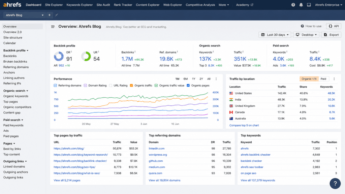Collapse the Outgoing links sidebar section

pyautogui.click(x=15, y=161)
